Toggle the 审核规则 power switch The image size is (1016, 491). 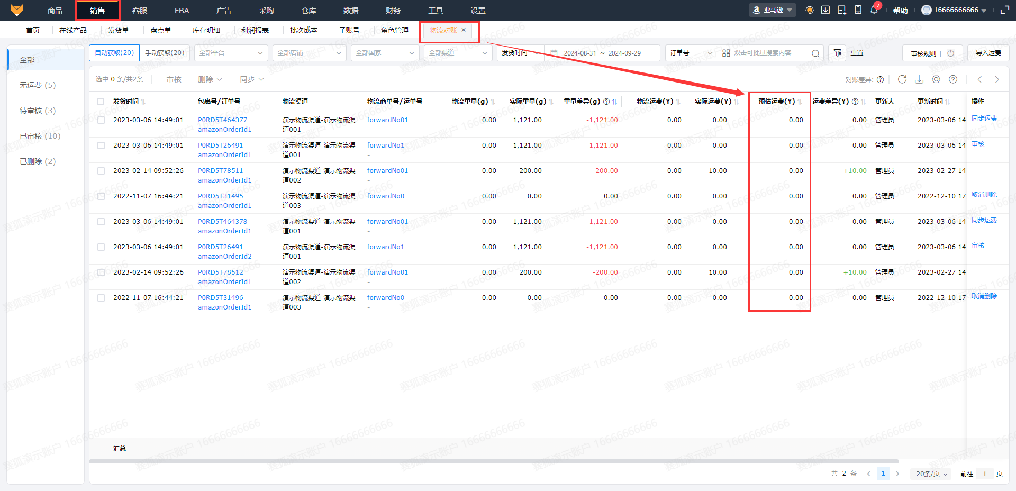coord(950,53)
